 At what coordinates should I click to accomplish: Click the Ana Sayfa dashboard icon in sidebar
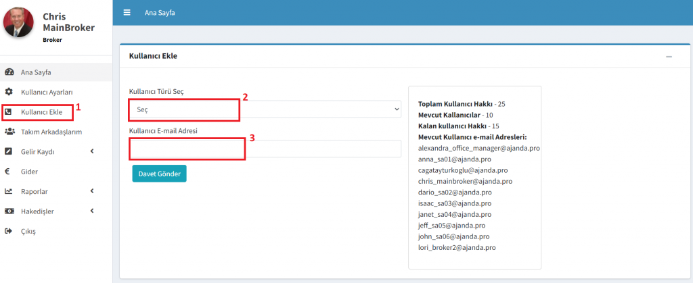click(9, 72)
